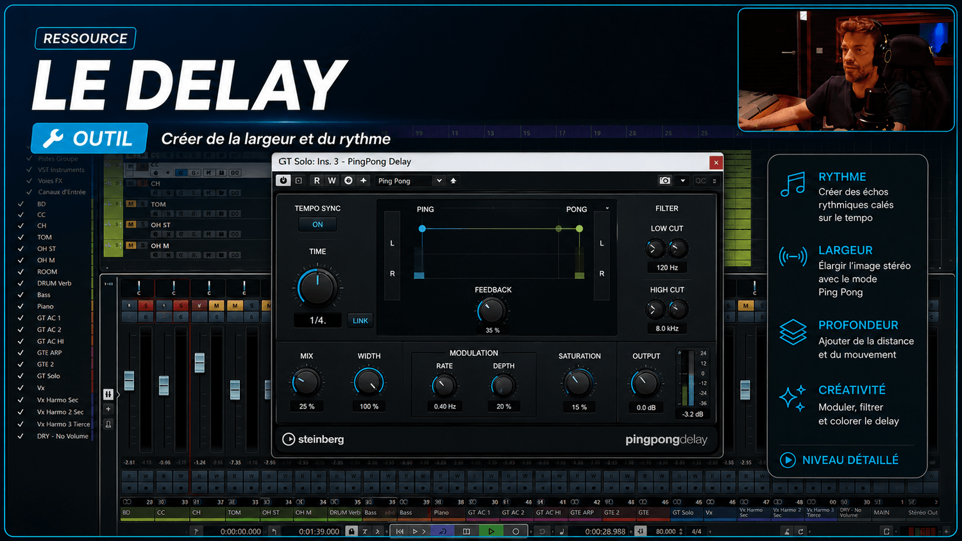Viewport: 962px width, 541px height.
Task: Click the go-to-start transport button
Action: pyautogui.click(x=400, y=531)
